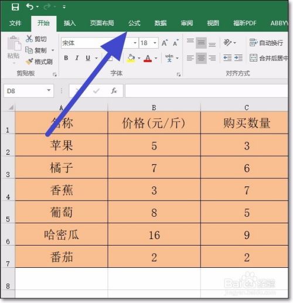Toggle Italic formatting
Screen dimensions: 293x303
tap(77, 58)
